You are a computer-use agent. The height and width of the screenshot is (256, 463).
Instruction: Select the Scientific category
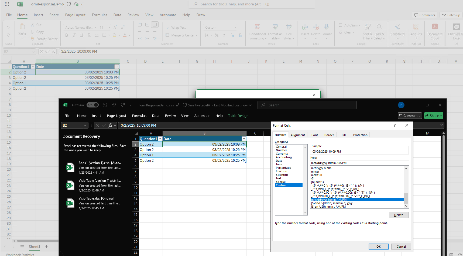282,175
